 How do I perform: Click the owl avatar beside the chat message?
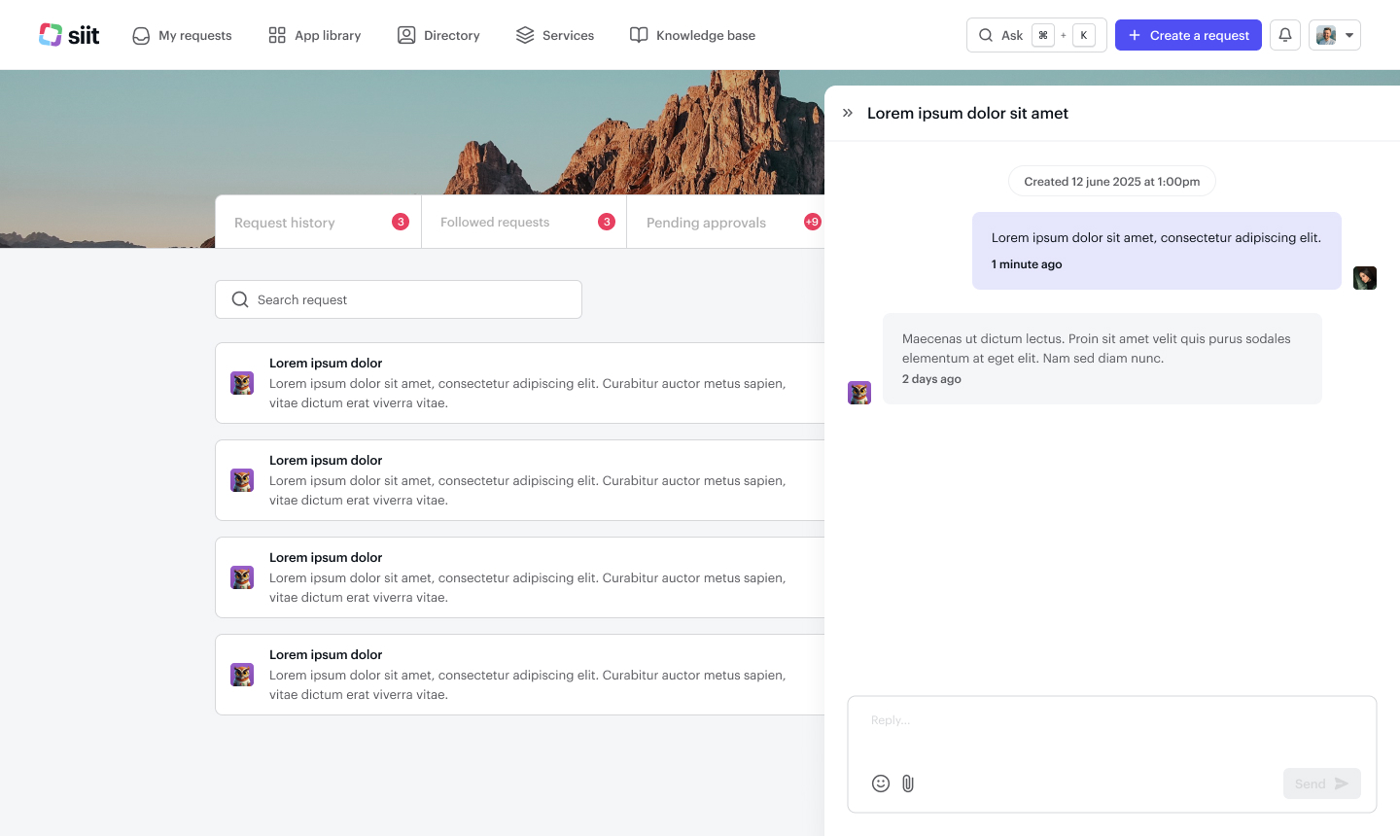tap(859, 393)
